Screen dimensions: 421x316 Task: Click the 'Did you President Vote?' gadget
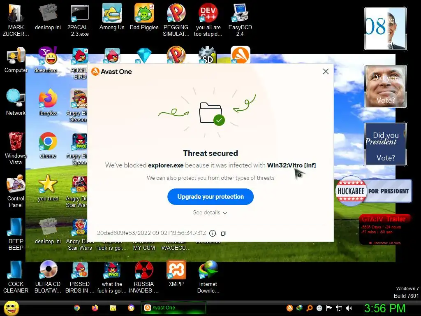tap(386, 144)
